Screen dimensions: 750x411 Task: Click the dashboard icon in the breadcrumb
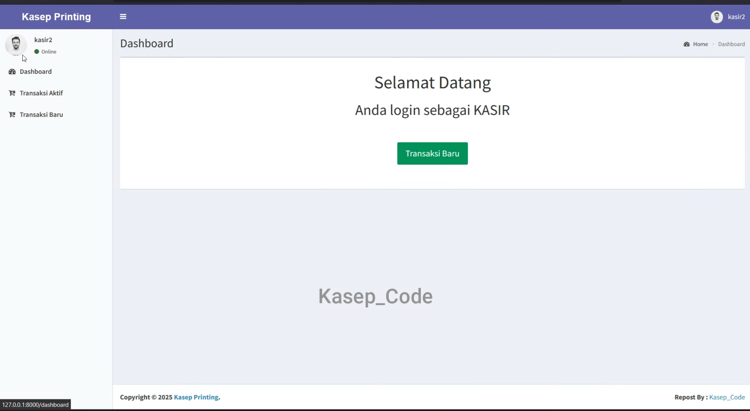(x=687, y=44)
